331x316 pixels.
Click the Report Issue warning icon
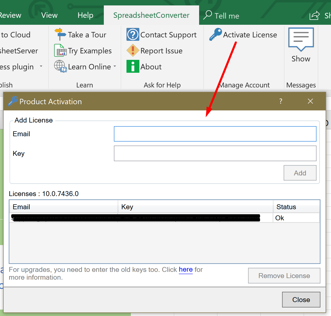tap(133, 50)
